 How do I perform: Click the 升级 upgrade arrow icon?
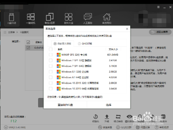click(x=107, y=118)
